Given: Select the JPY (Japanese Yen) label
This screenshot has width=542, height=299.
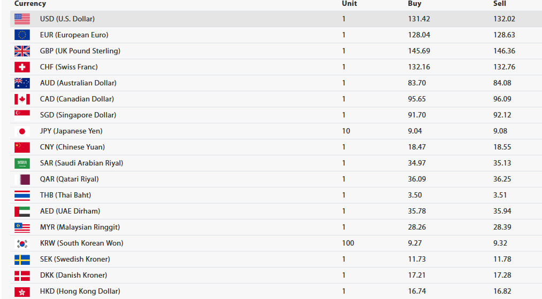Looking at the screenshot, I should tap(71, 131).
